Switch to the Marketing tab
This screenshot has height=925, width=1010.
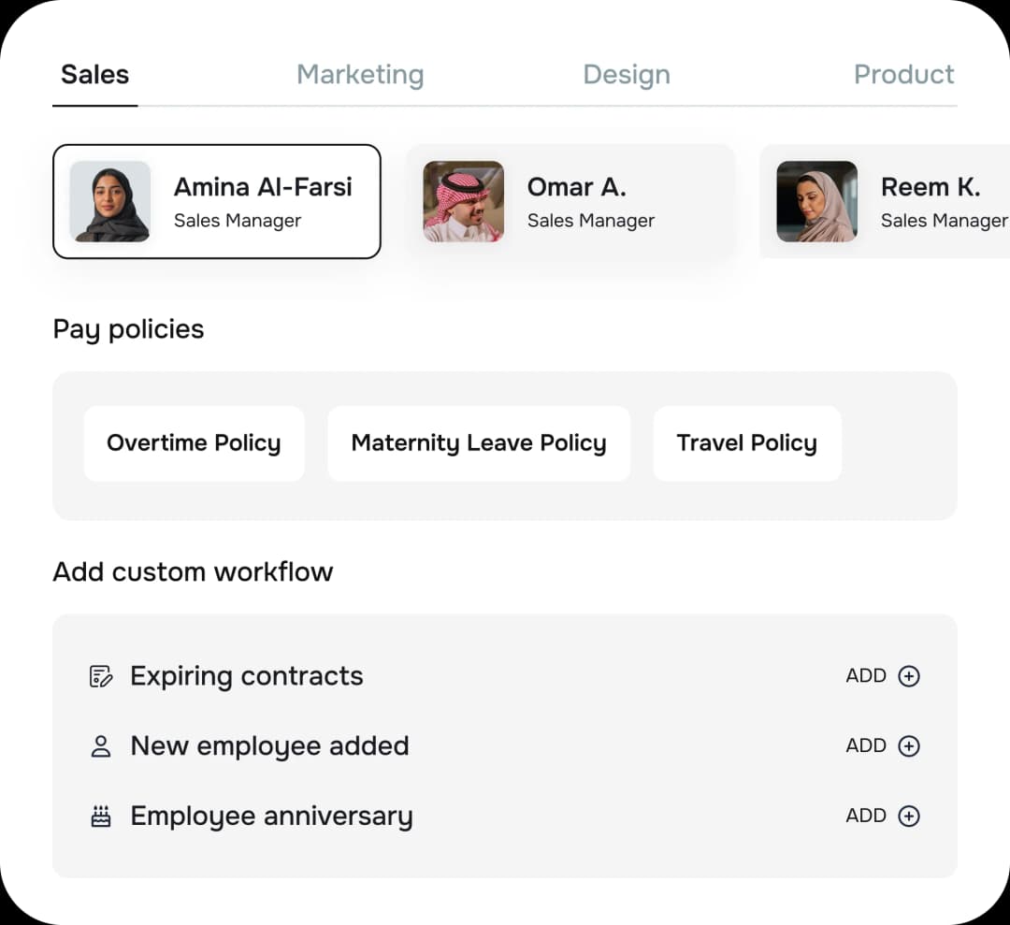[x=360, y=75]
